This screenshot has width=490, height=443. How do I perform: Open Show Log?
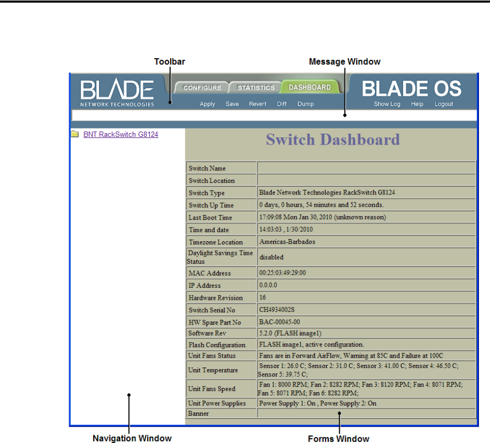(387, 104)
